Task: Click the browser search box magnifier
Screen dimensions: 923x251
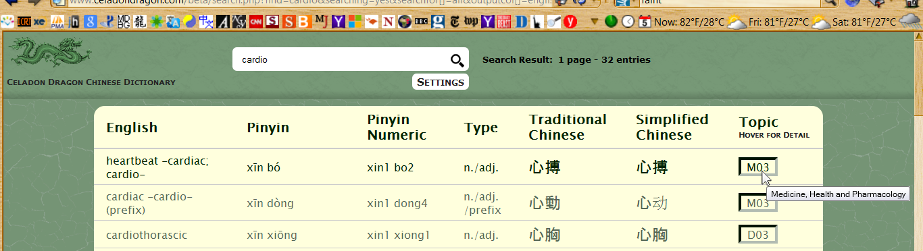Action: click(x=830, y=3)
